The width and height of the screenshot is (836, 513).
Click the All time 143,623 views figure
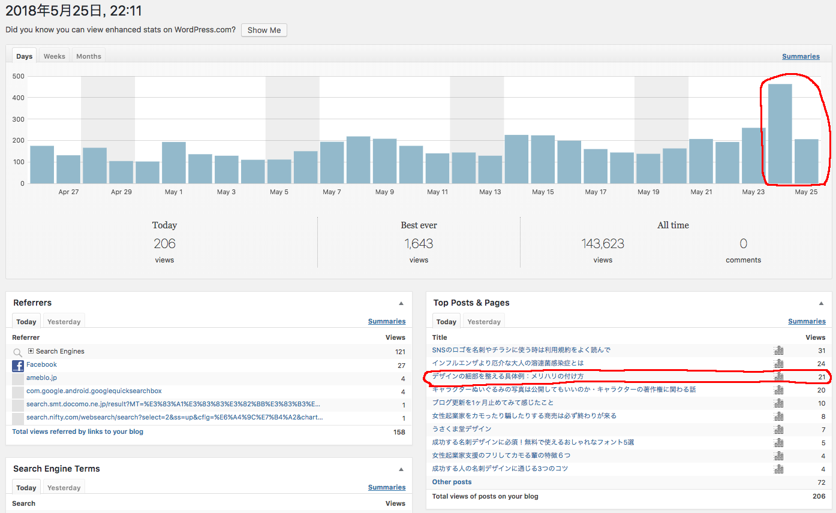(x=603, y=244)
